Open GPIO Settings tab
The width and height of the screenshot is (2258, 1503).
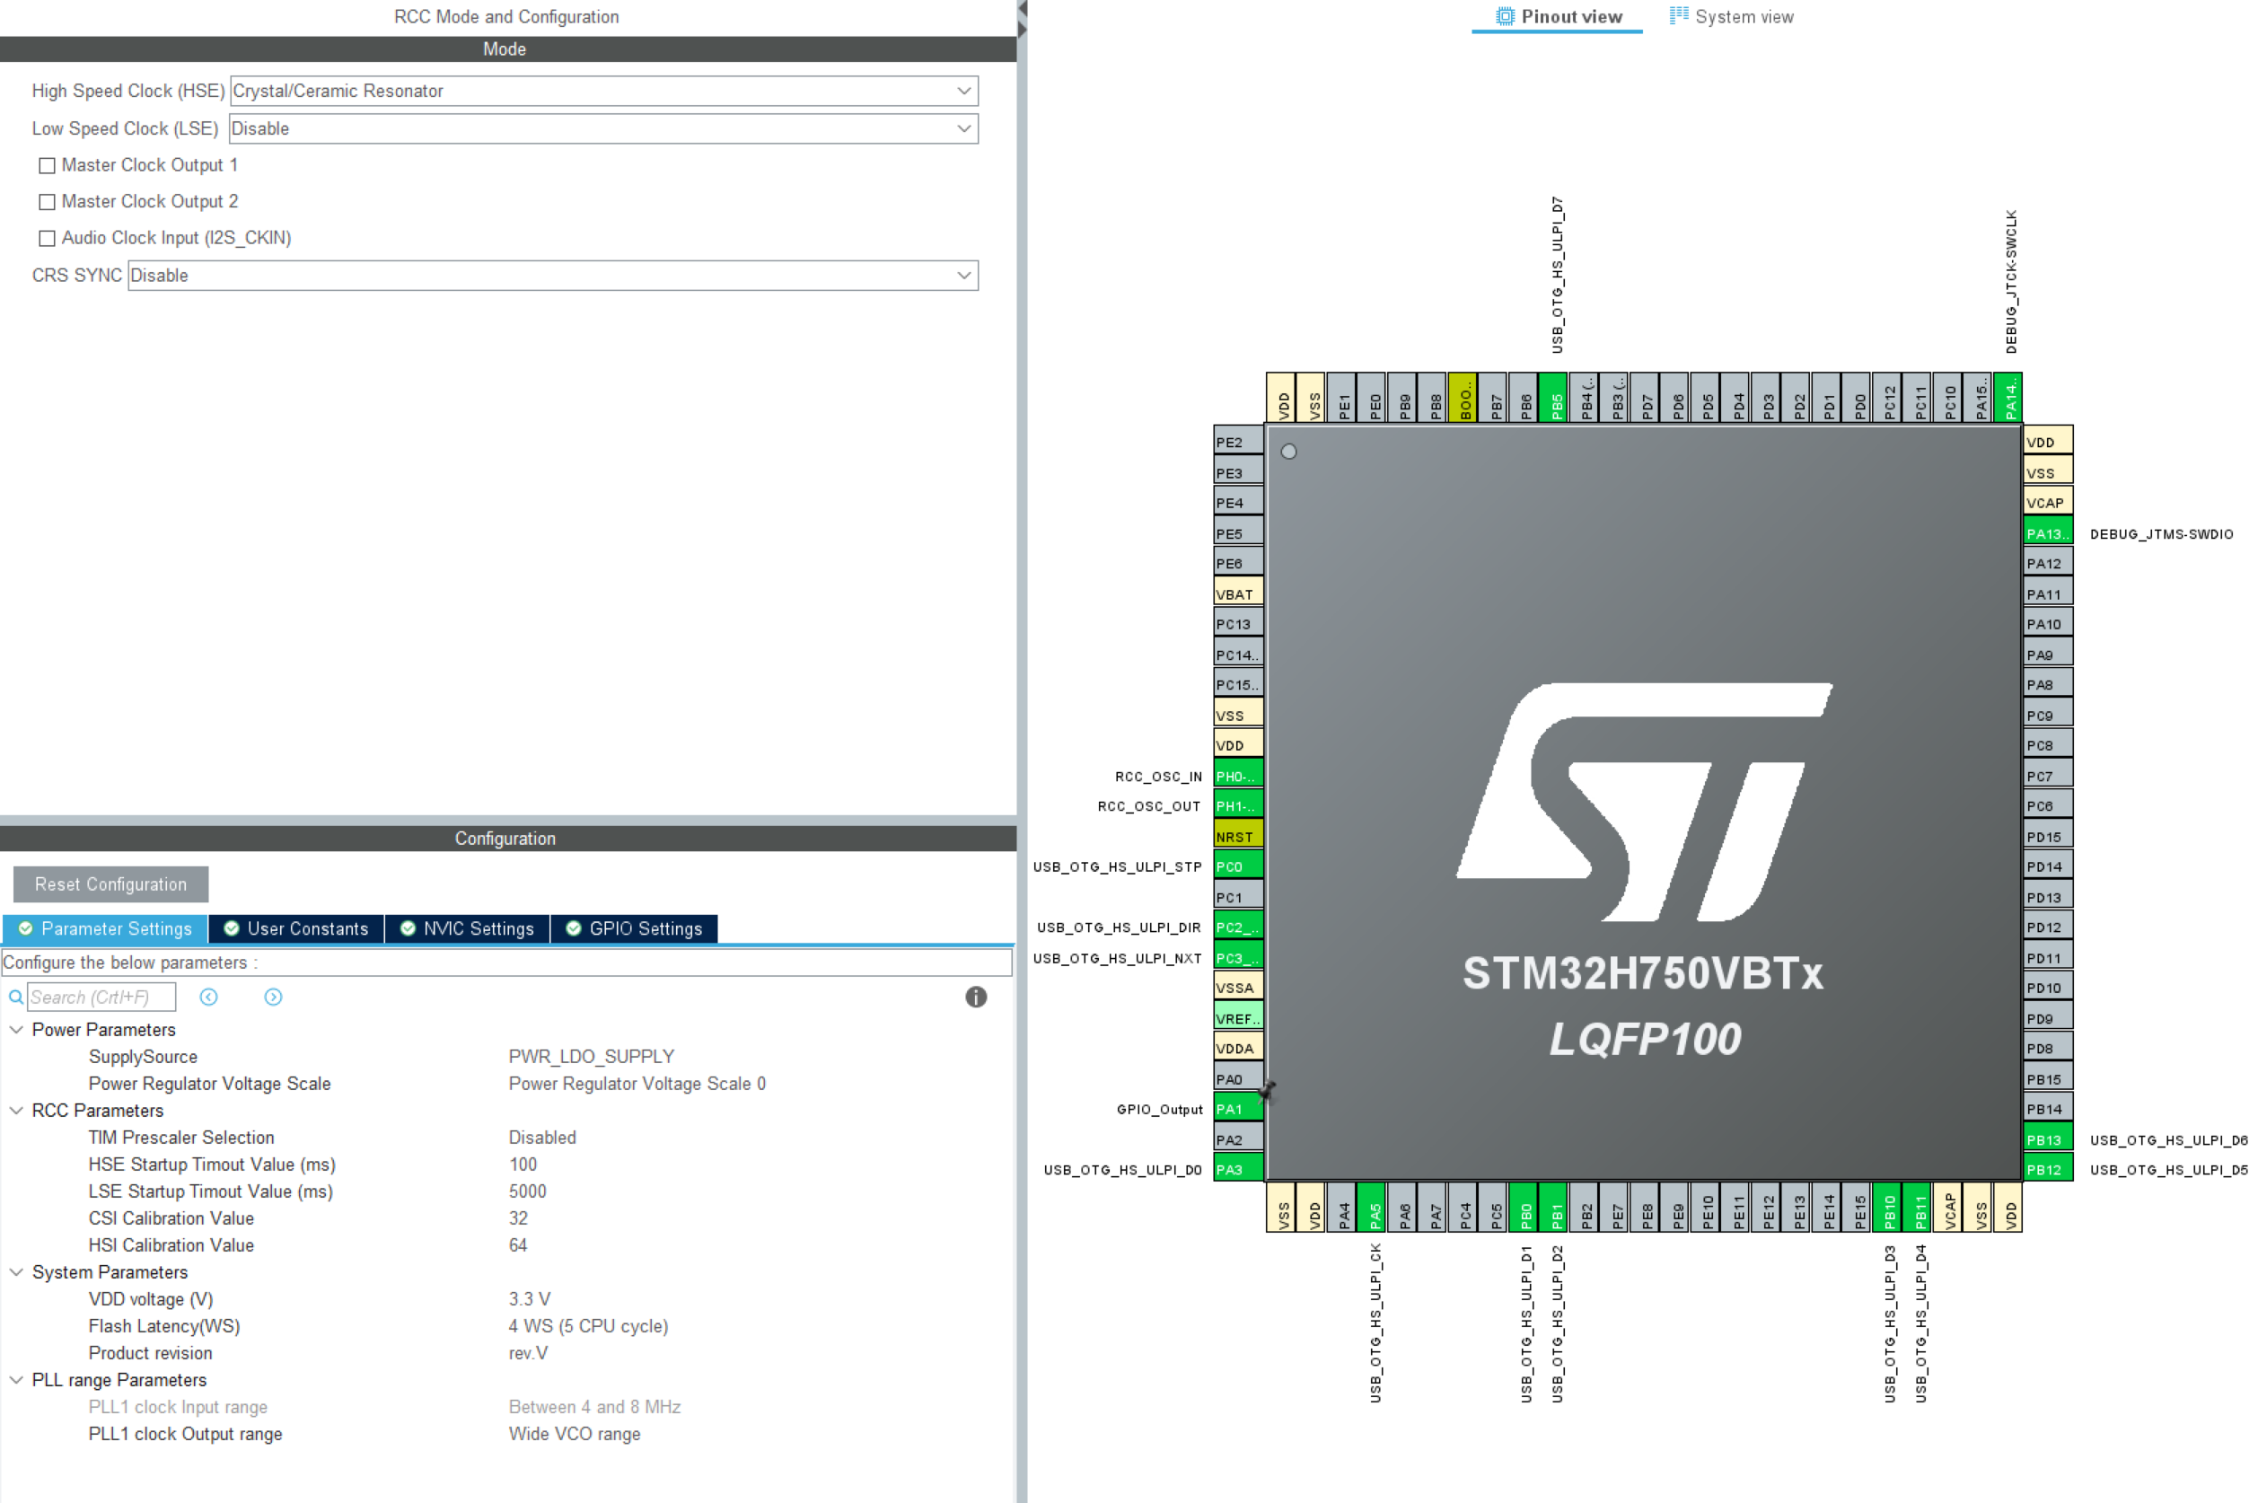[x=635, y=929]
